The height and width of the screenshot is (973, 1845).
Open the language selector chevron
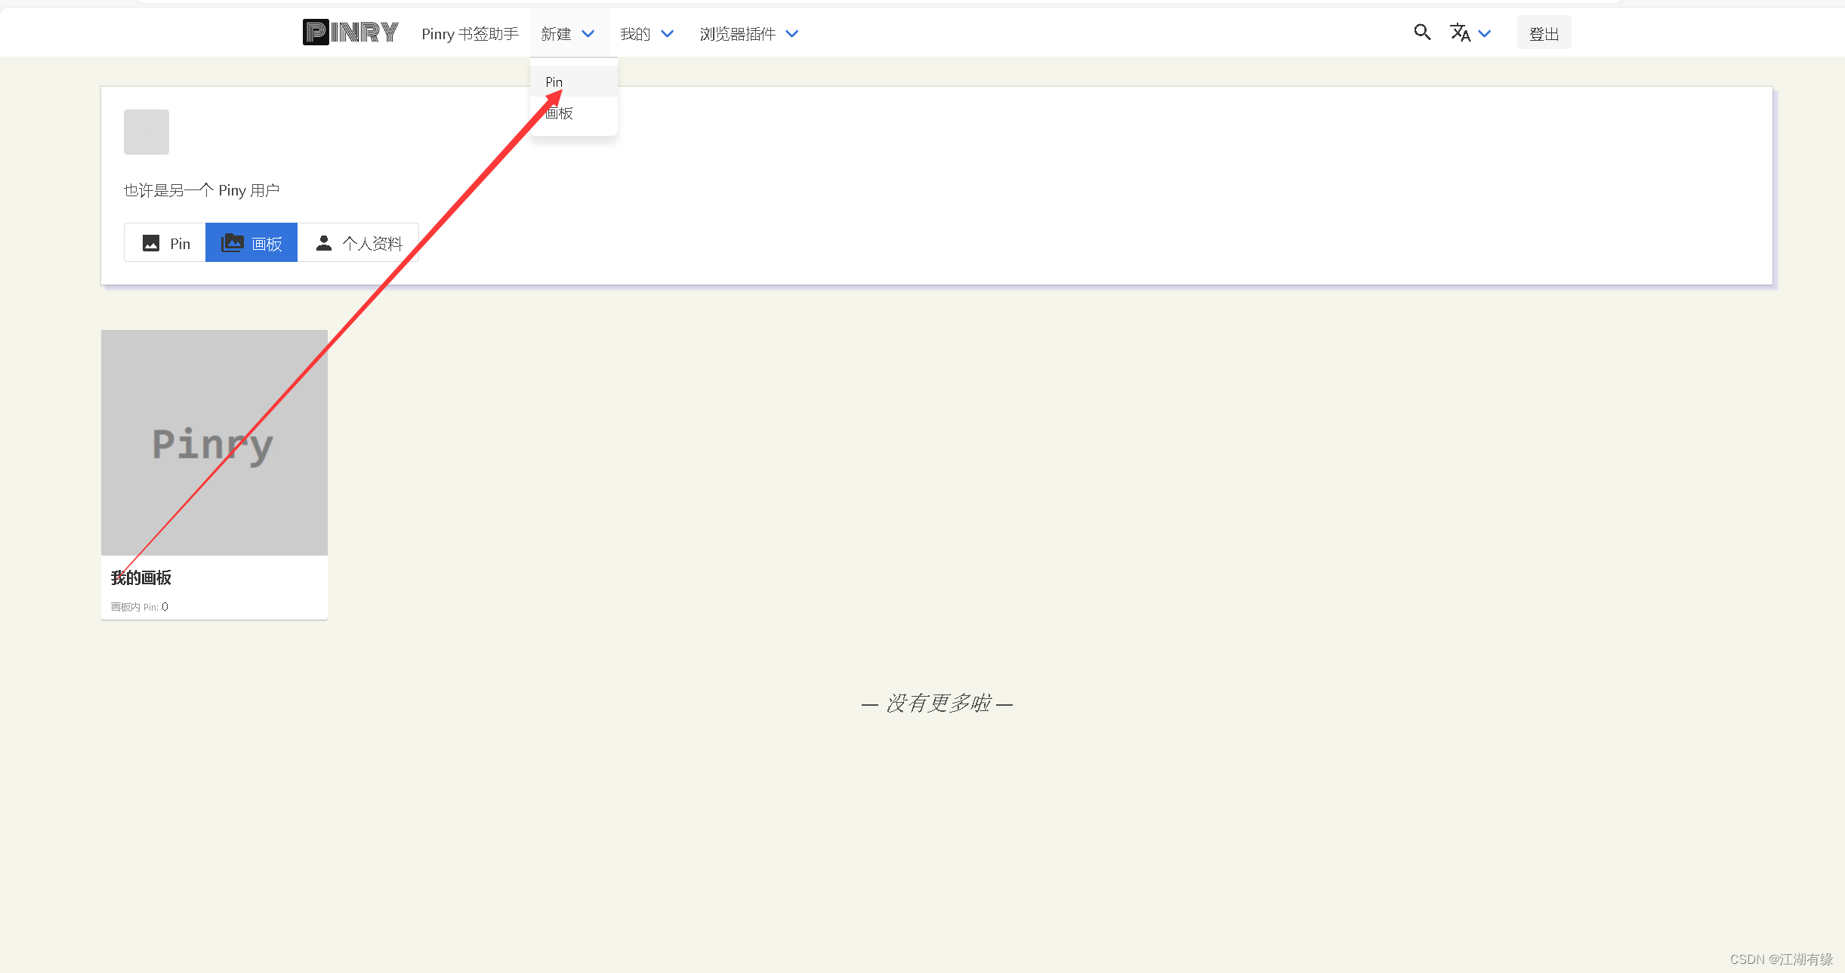[1485, 34]
